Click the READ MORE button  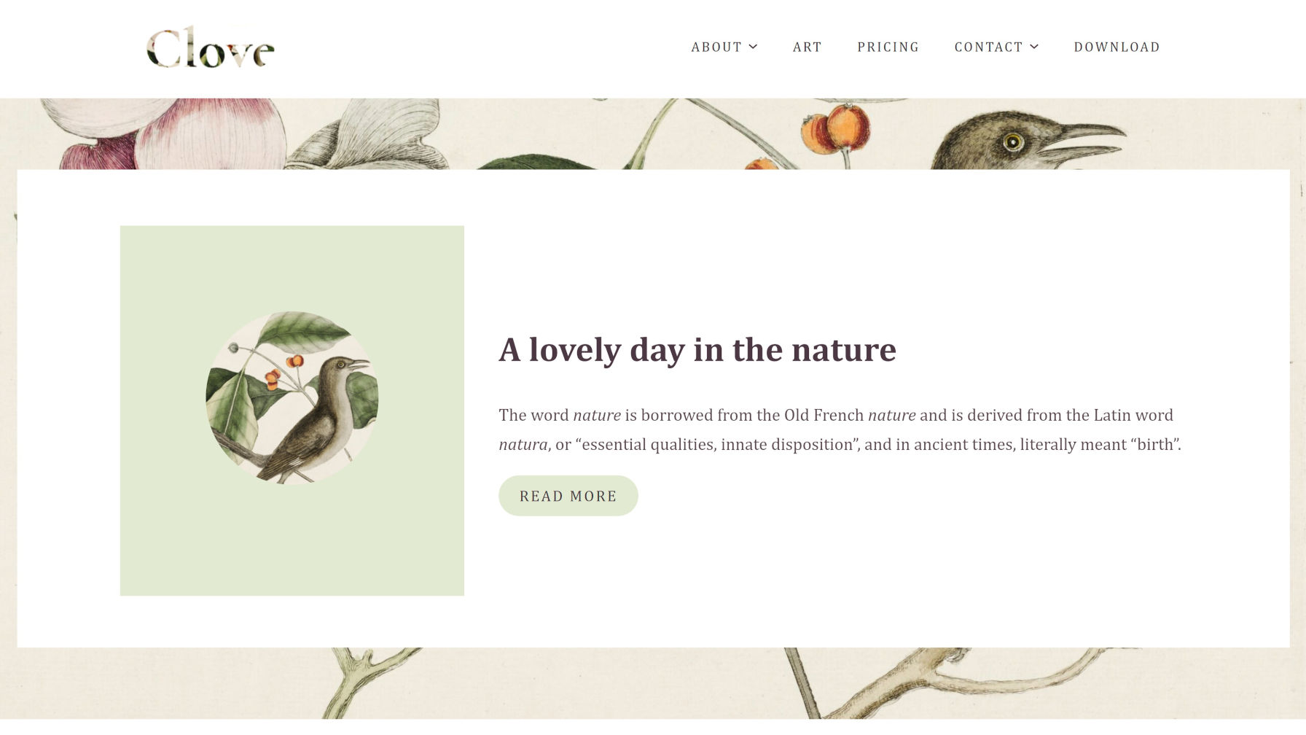point(568,496)
